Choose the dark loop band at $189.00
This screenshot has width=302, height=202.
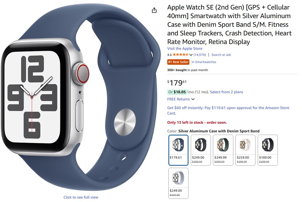click(268, 150)
